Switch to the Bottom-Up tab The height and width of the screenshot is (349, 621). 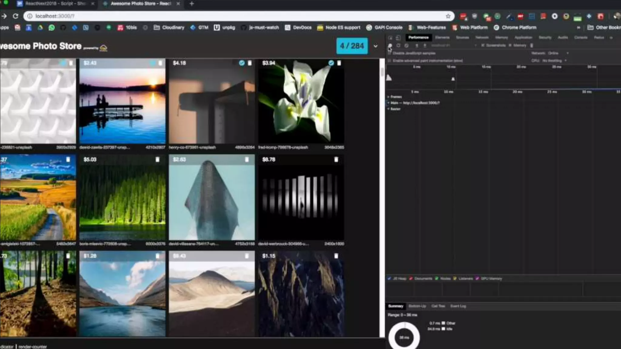417,306
